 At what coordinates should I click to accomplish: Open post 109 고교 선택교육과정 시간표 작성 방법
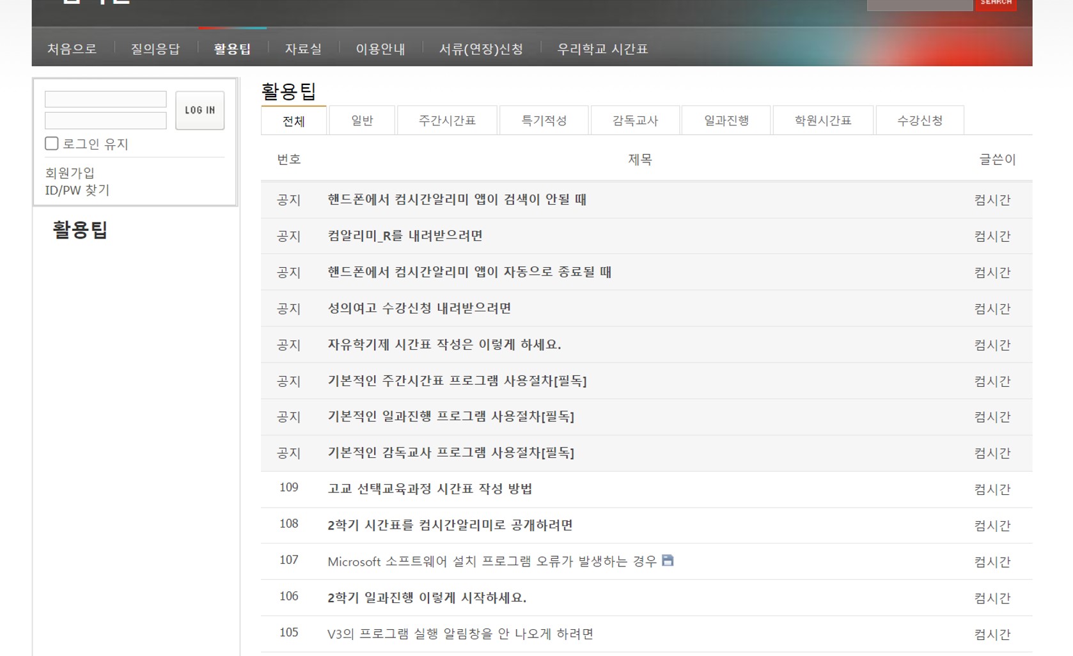[430, 489]
